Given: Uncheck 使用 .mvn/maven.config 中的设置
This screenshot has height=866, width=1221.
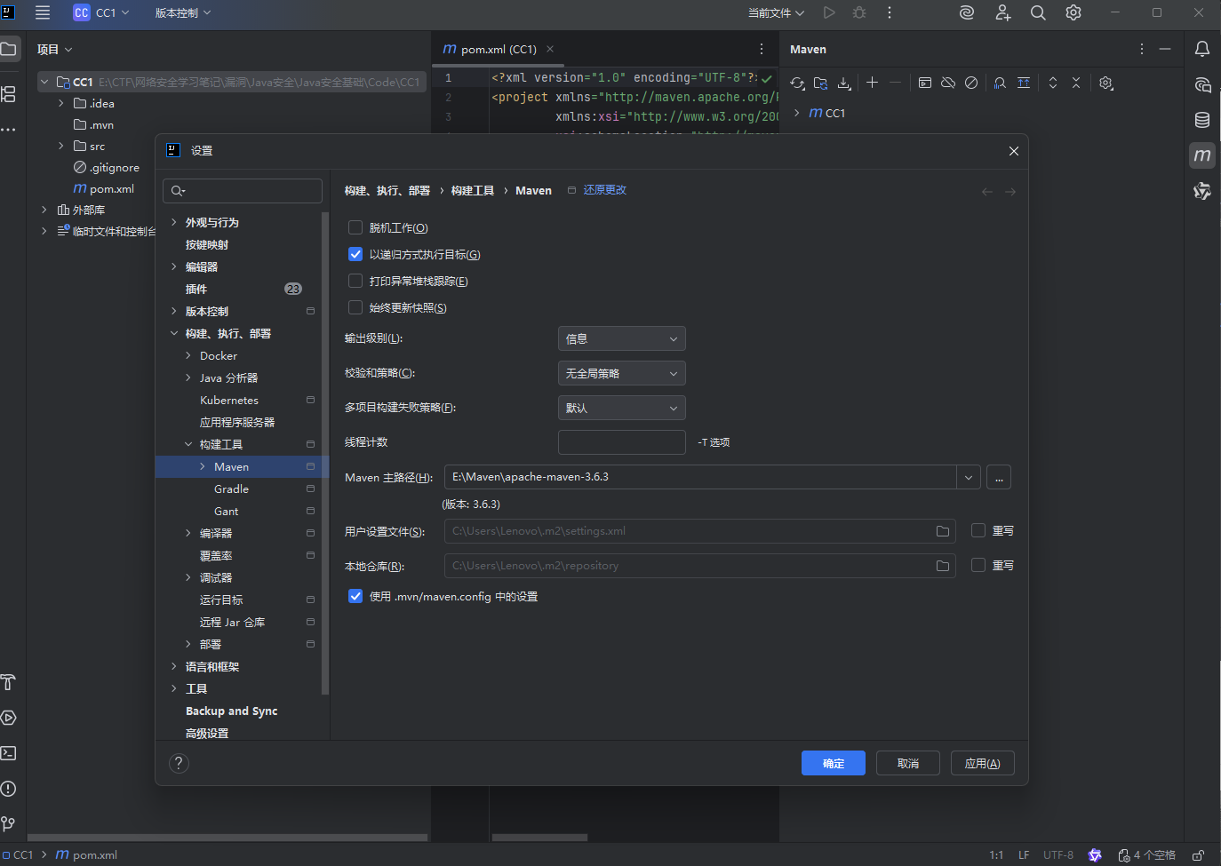Looking at the screenshot, I should [x=355, y=596].
